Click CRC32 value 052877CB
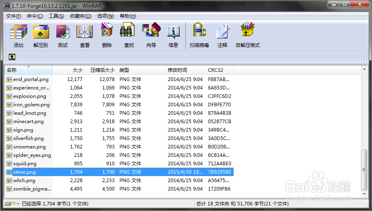The width and height of the screenshot is (372, 211). pyautogui.click(x=220, y=122)
